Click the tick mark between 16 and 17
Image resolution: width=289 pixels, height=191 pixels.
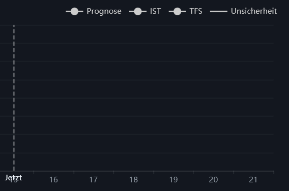click(x=74, y=172)
